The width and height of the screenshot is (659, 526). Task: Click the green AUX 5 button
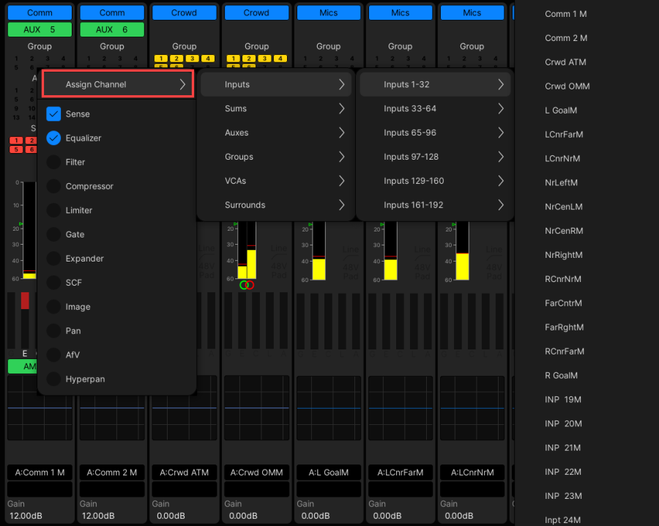(40, 29)
